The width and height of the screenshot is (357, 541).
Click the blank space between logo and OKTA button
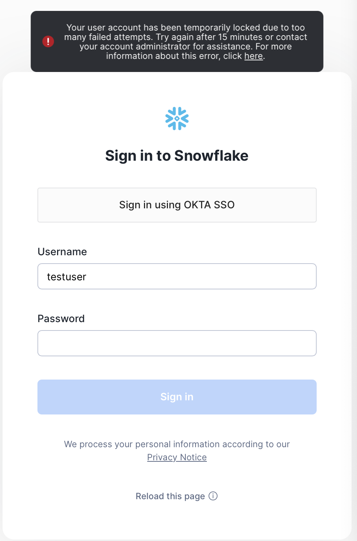[177, 176]
